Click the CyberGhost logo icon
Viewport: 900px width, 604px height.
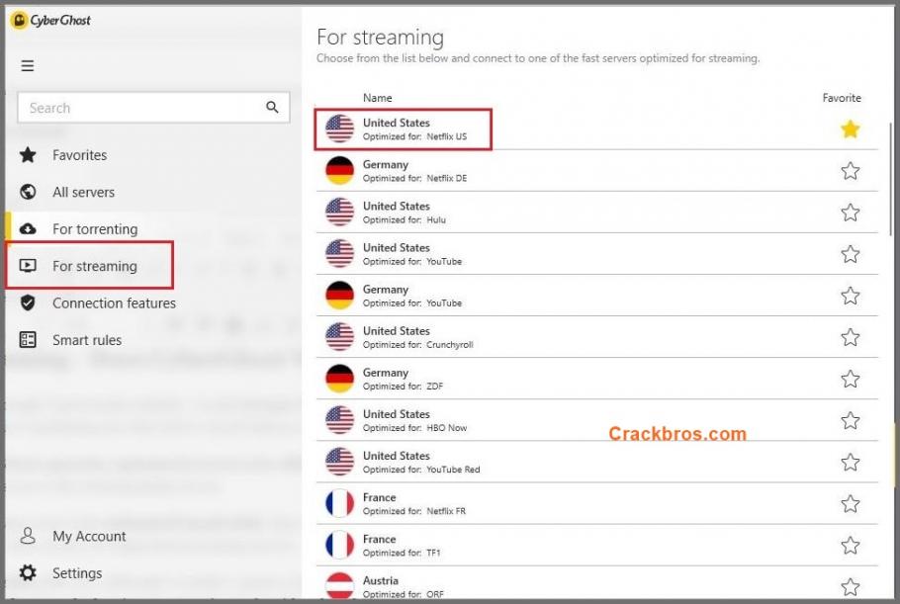pyautogui.click(x=19, y=21)
